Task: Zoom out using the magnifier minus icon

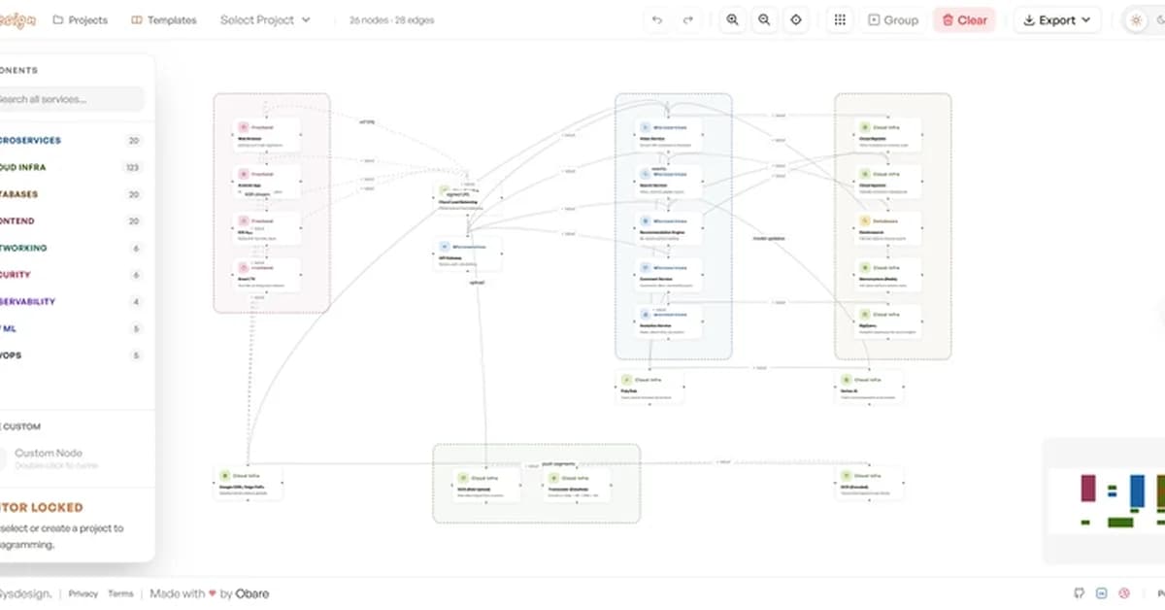Action: (x=764, y=19)
